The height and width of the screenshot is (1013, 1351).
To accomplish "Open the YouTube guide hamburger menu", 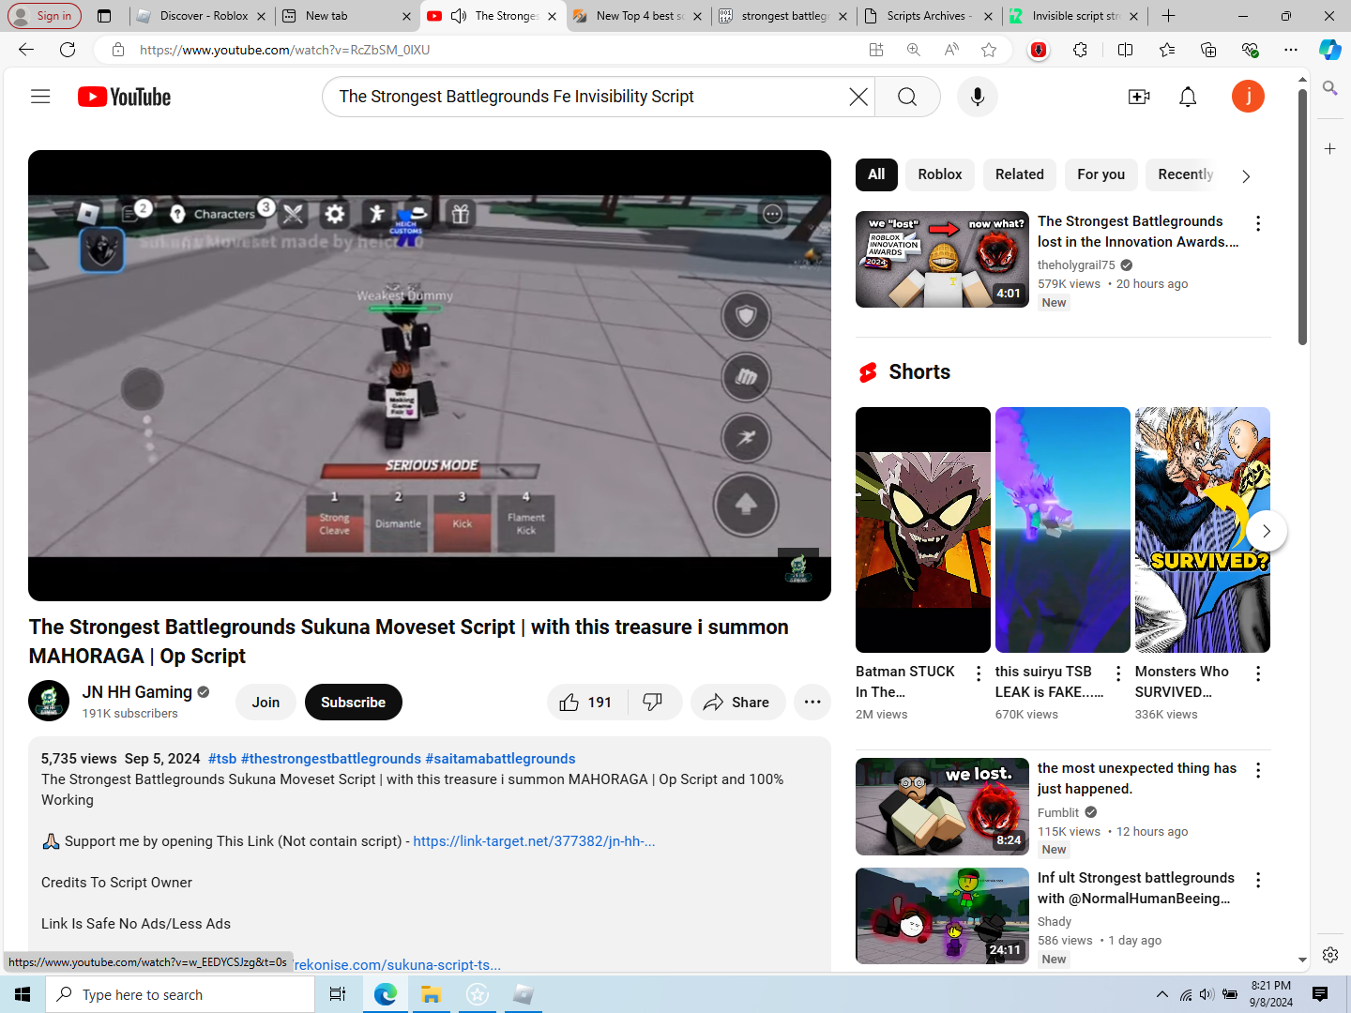I will 40,97.
